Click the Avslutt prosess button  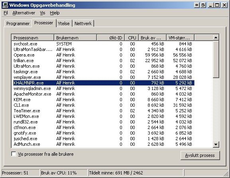coord(200,155)
